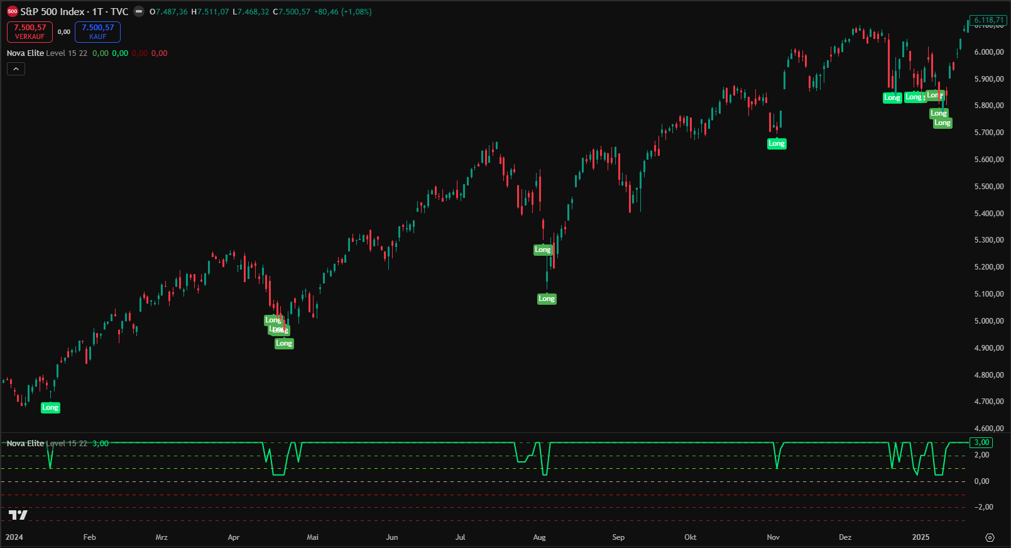This screenshot has width=1011, height=548.
Task: Select the Long signal label in January 2024
Action: [x=50, y=408]
